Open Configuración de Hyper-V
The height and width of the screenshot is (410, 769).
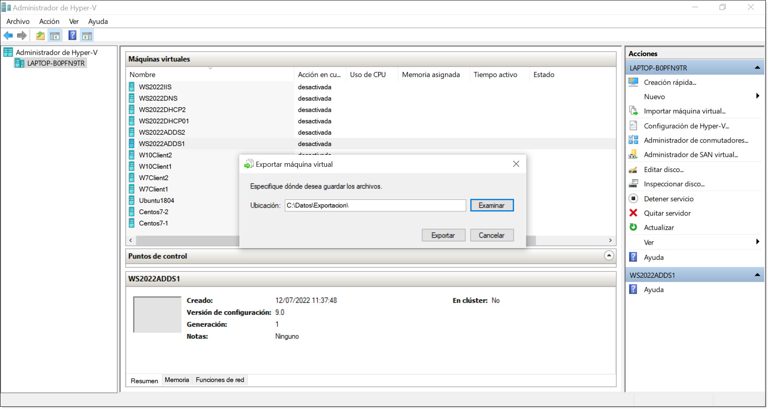tap(687, 126)
